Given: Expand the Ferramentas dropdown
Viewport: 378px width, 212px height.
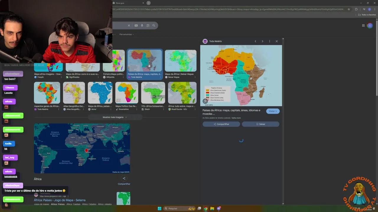Looking at the screenshot, I should pyautogui.click(x=126, y=34).
